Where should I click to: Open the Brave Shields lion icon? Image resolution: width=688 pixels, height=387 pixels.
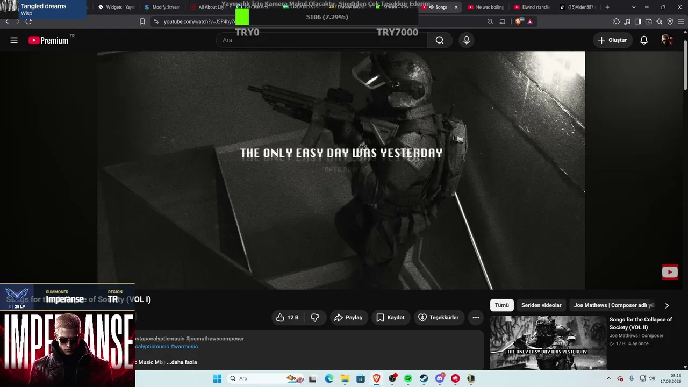(518, 21)
